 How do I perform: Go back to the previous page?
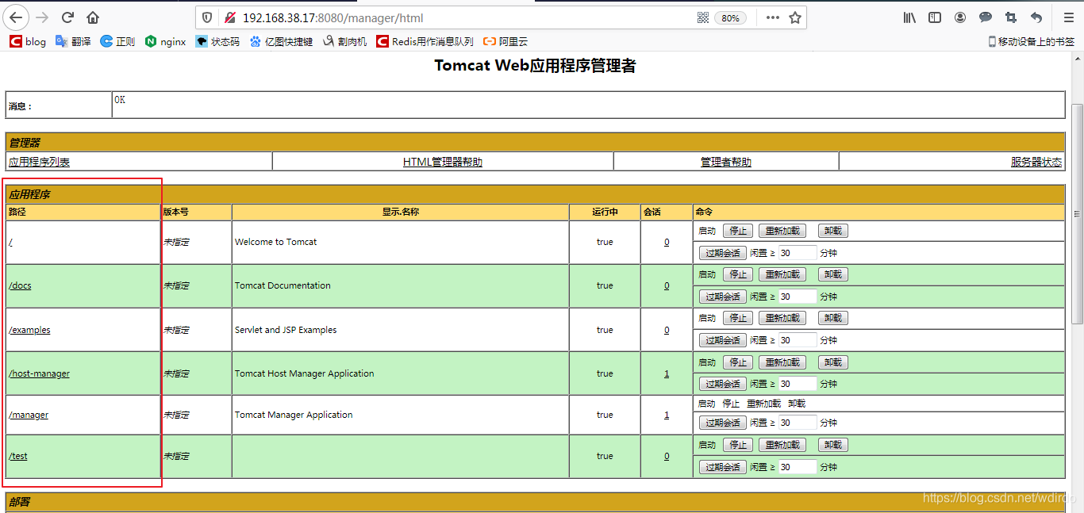coord(16,17)
